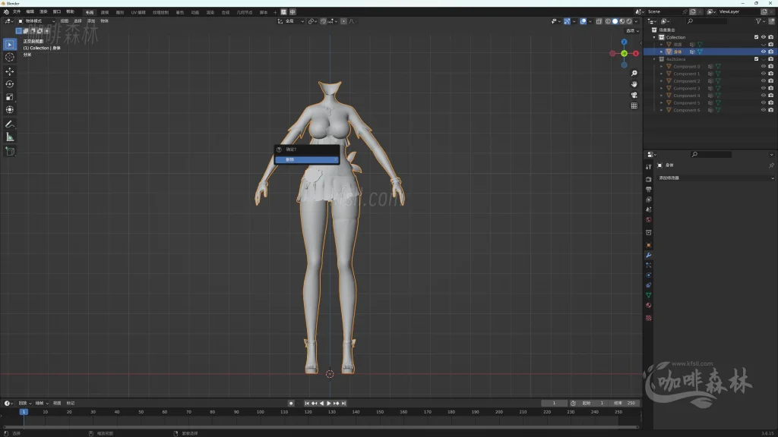This screenshot has width=778, height=437.
Task: Collapse the Collection tree arrow
Action: 654,37
